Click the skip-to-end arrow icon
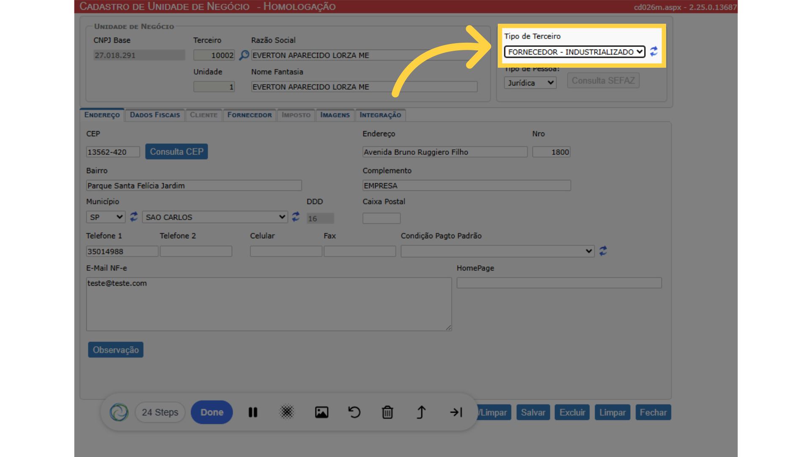 [x=456, y=412]
